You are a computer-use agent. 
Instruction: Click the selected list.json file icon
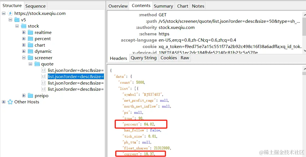tap(44, 76)
